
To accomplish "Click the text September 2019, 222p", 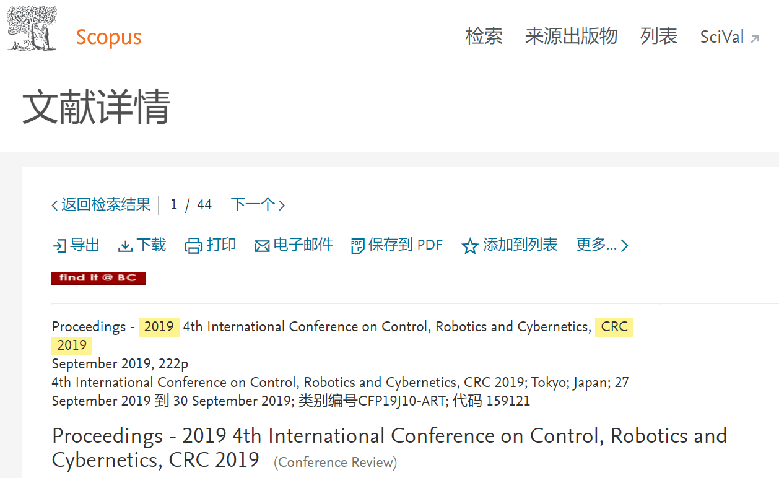I will (120, 364).
